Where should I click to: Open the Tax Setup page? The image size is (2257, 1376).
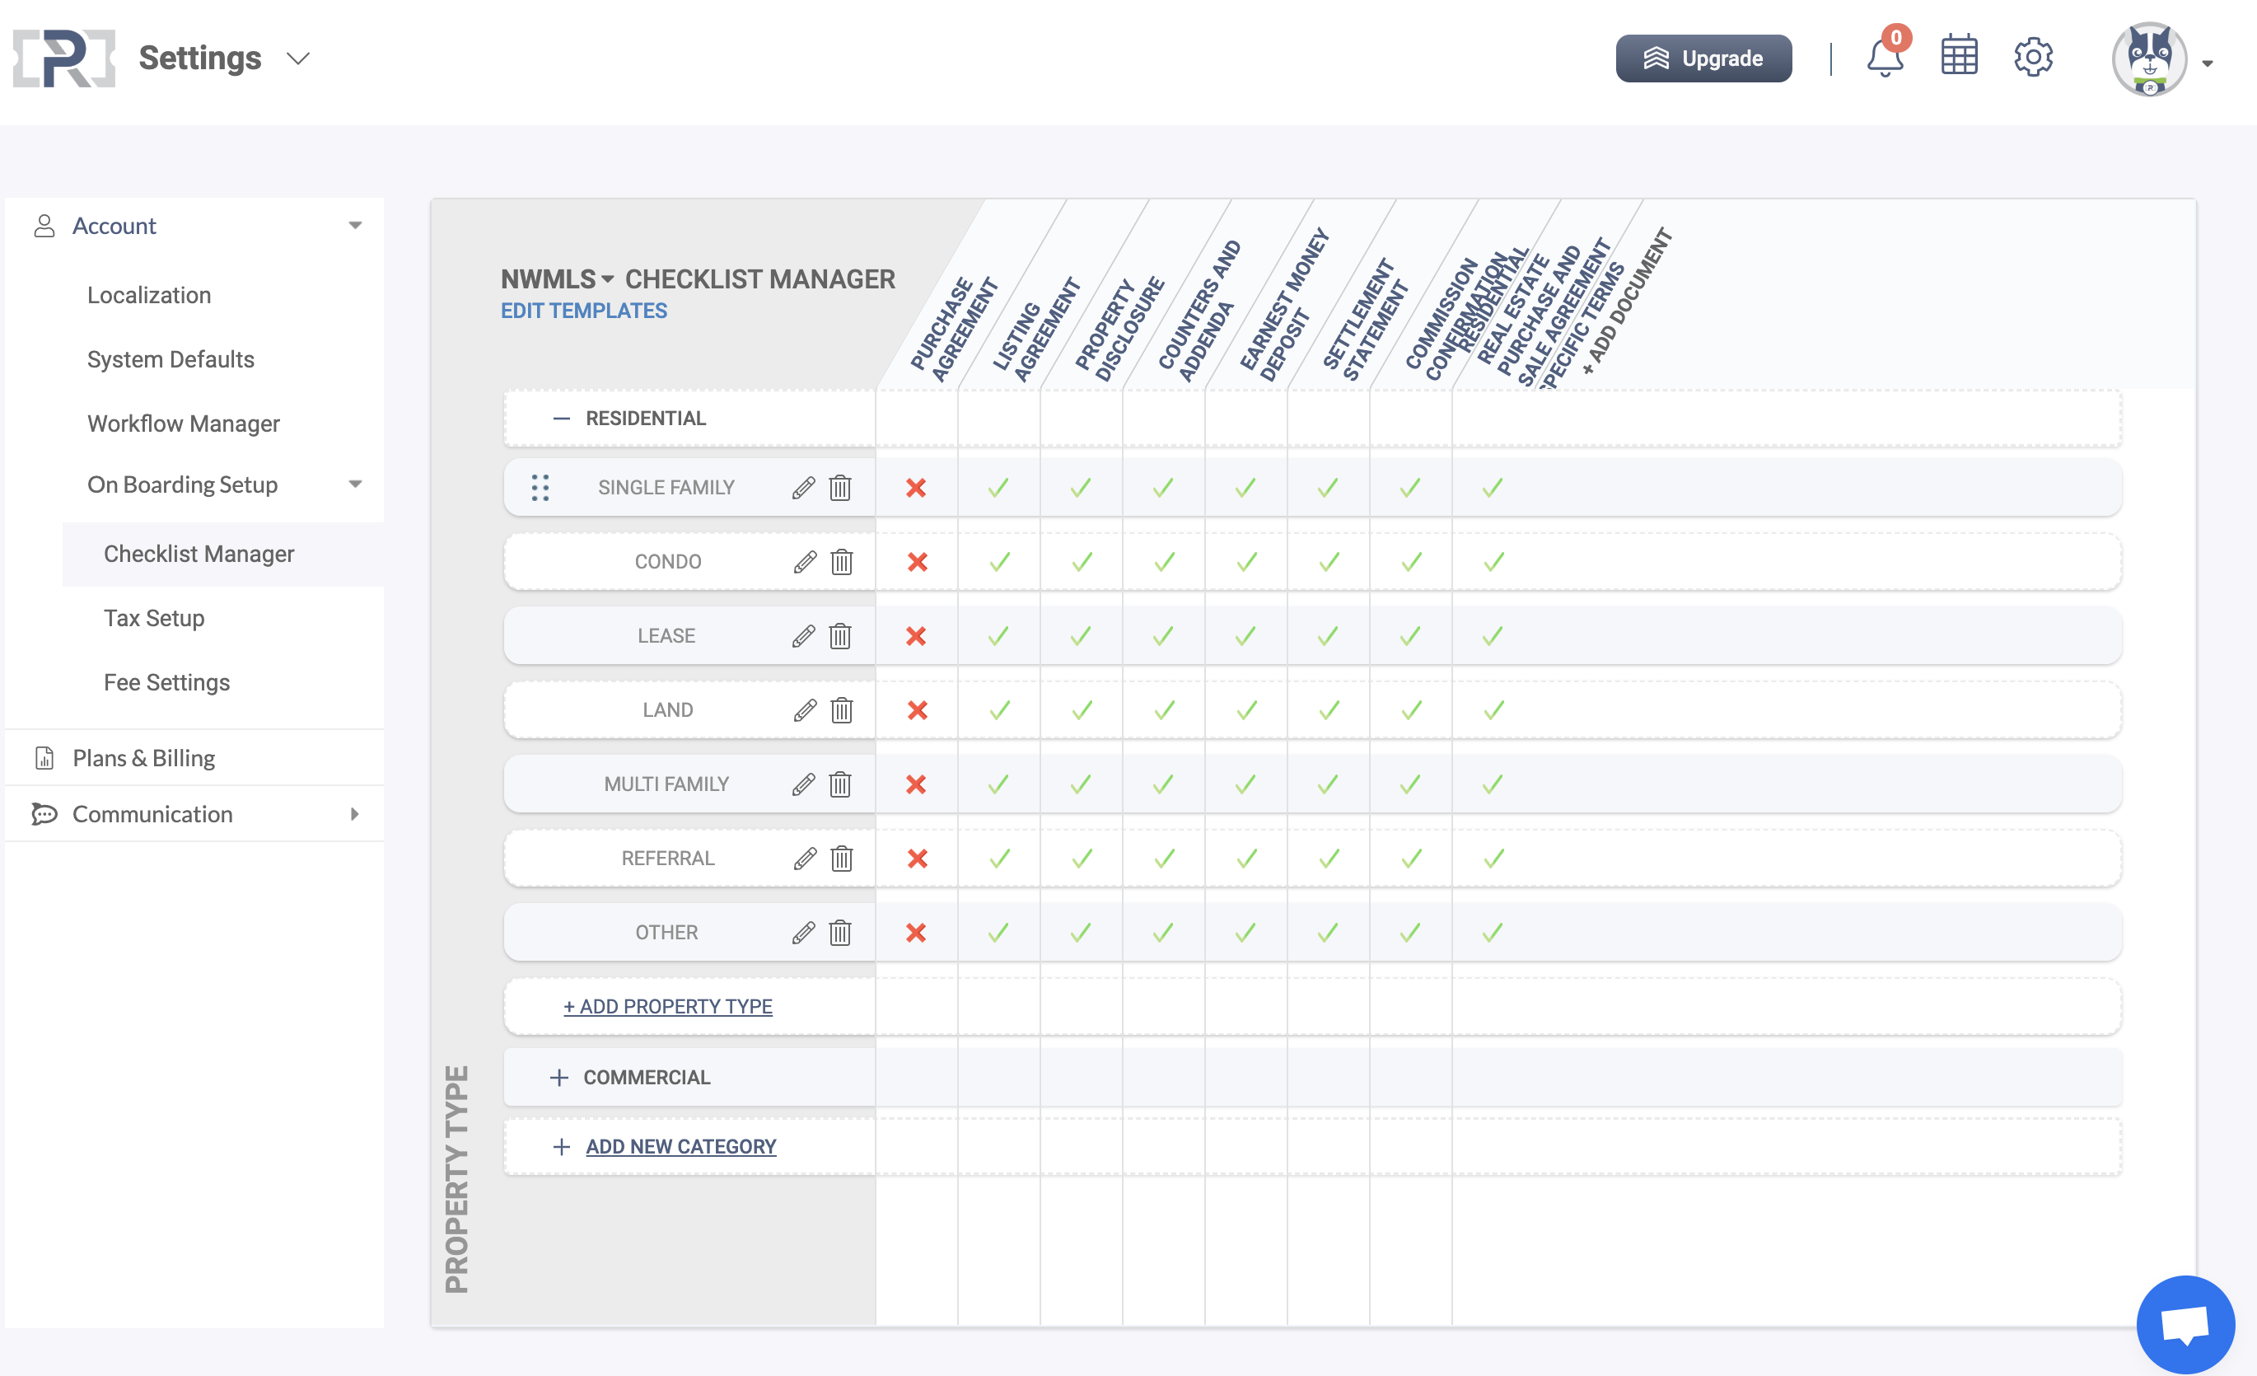(154, 617)
